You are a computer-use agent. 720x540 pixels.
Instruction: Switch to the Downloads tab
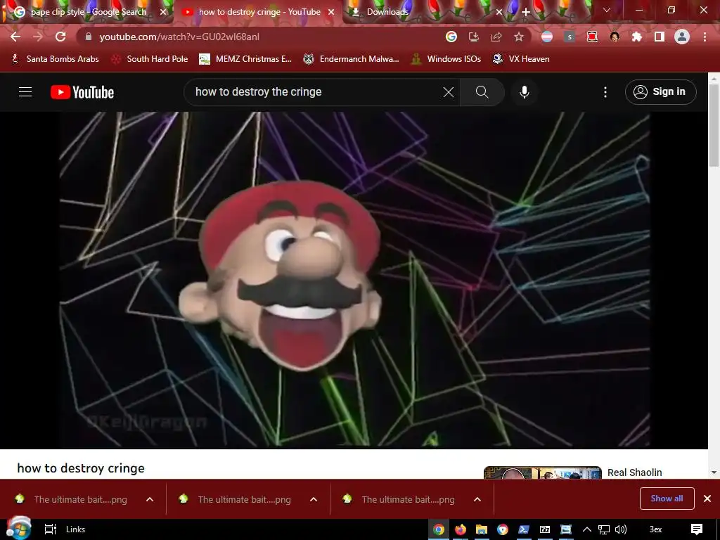(387, 12)
